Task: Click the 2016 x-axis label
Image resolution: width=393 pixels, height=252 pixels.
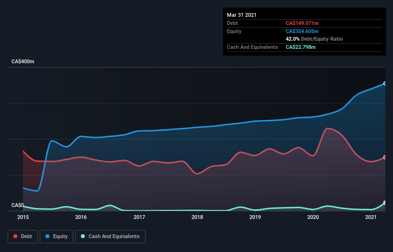Action: click(81, 217)
